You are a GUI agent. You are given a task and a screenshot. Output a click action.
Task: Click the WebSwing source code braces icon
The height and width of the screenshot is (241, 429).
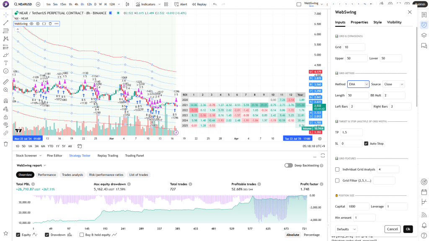(44, 23)
